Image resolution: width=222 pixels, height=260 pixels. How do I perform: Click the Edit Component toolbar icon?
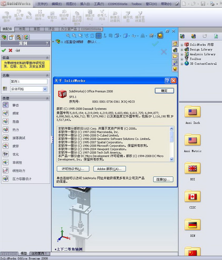pos(7,17)
